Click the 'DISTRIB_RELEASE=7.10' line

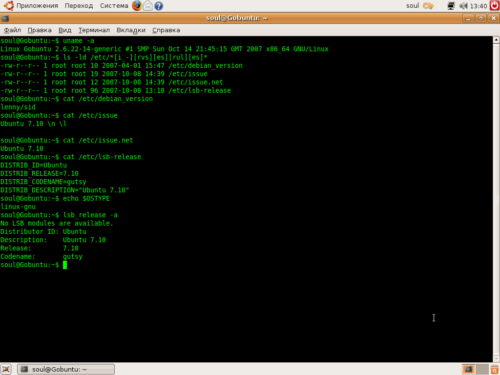coord(40,173)
